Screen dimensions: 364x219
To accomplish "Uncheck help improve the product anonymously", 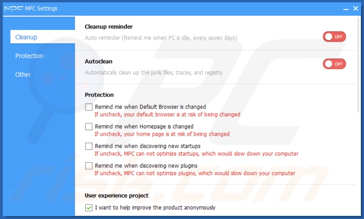I will (88, 207).
